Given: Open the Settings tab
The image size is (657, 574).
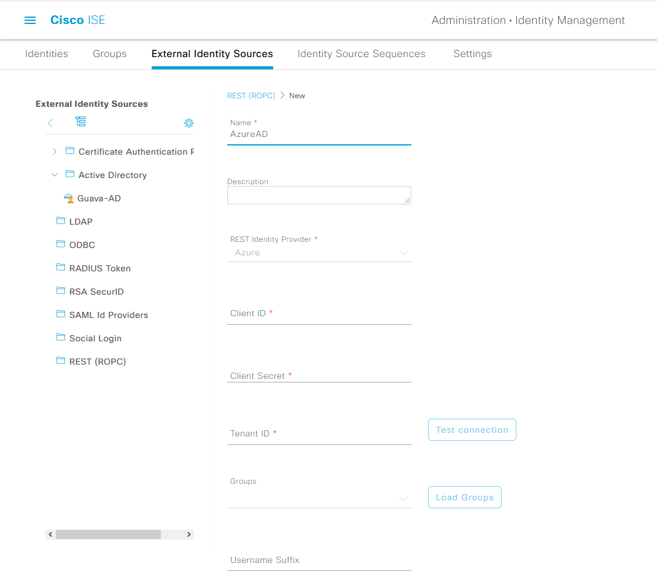Looking at the screenshot, I should [x=472, y=53].
